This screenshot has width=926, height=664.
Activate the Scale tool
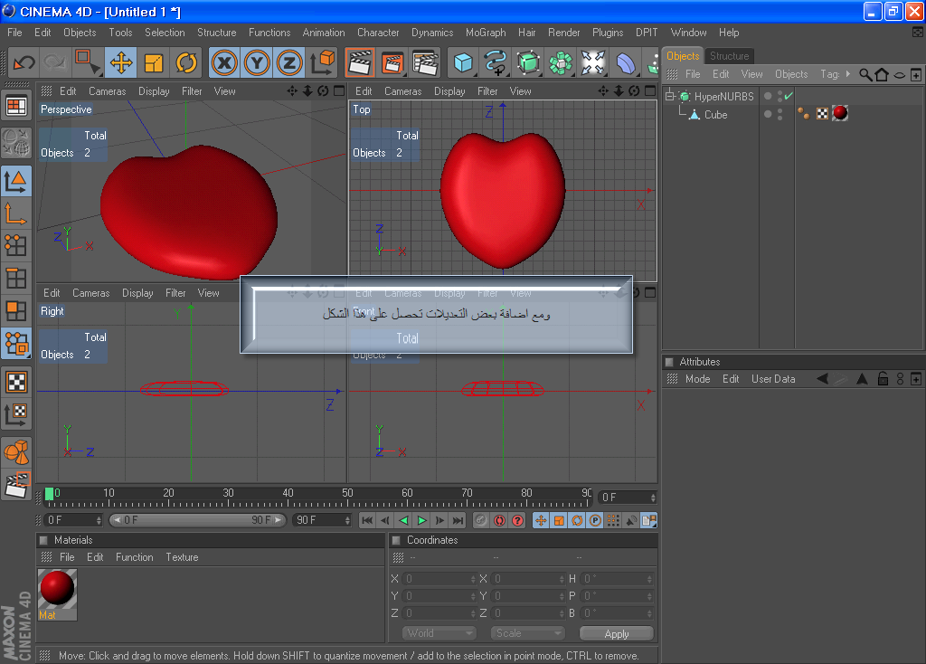coord(154,62)
